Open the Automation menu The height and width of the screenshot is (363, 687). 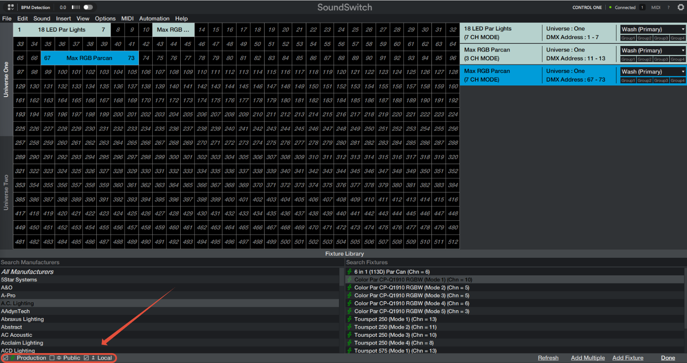coord(154,18)
